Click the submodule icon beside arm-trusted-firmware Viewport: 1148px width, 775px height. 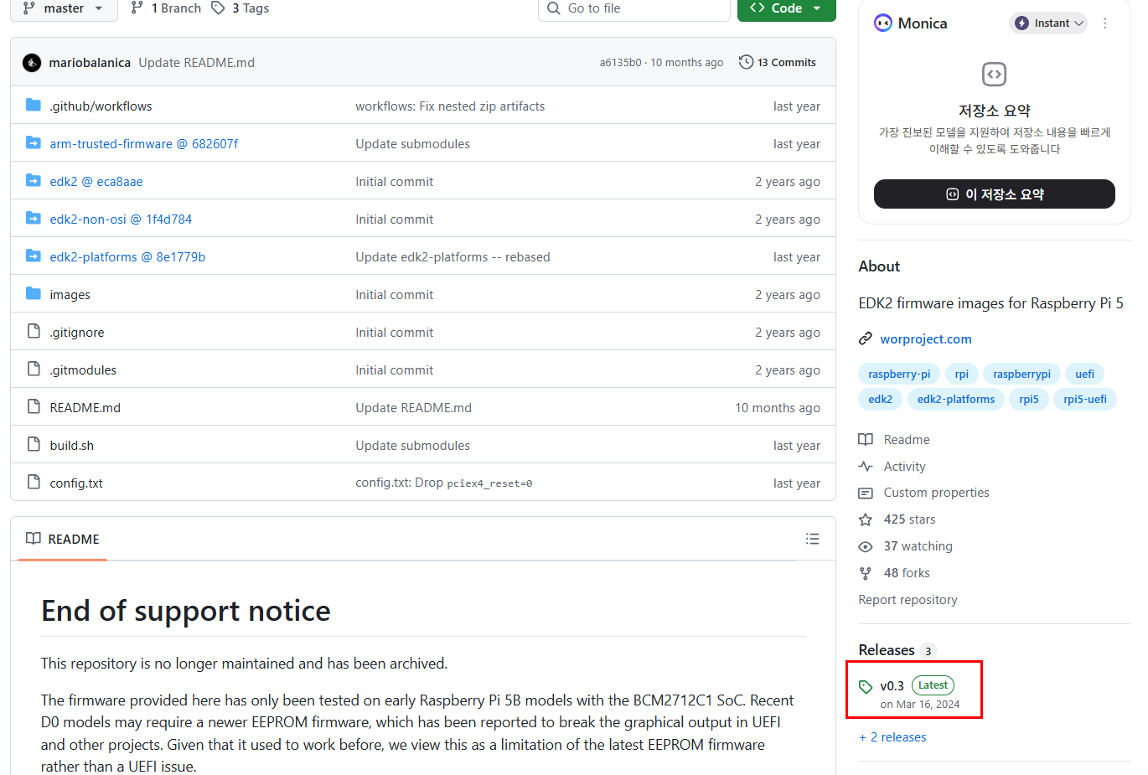pos(34,143)
